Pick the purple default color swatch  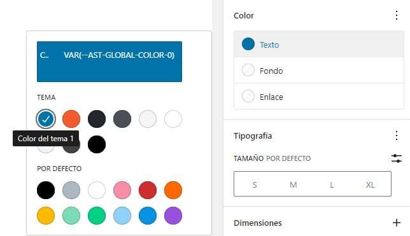173,216
